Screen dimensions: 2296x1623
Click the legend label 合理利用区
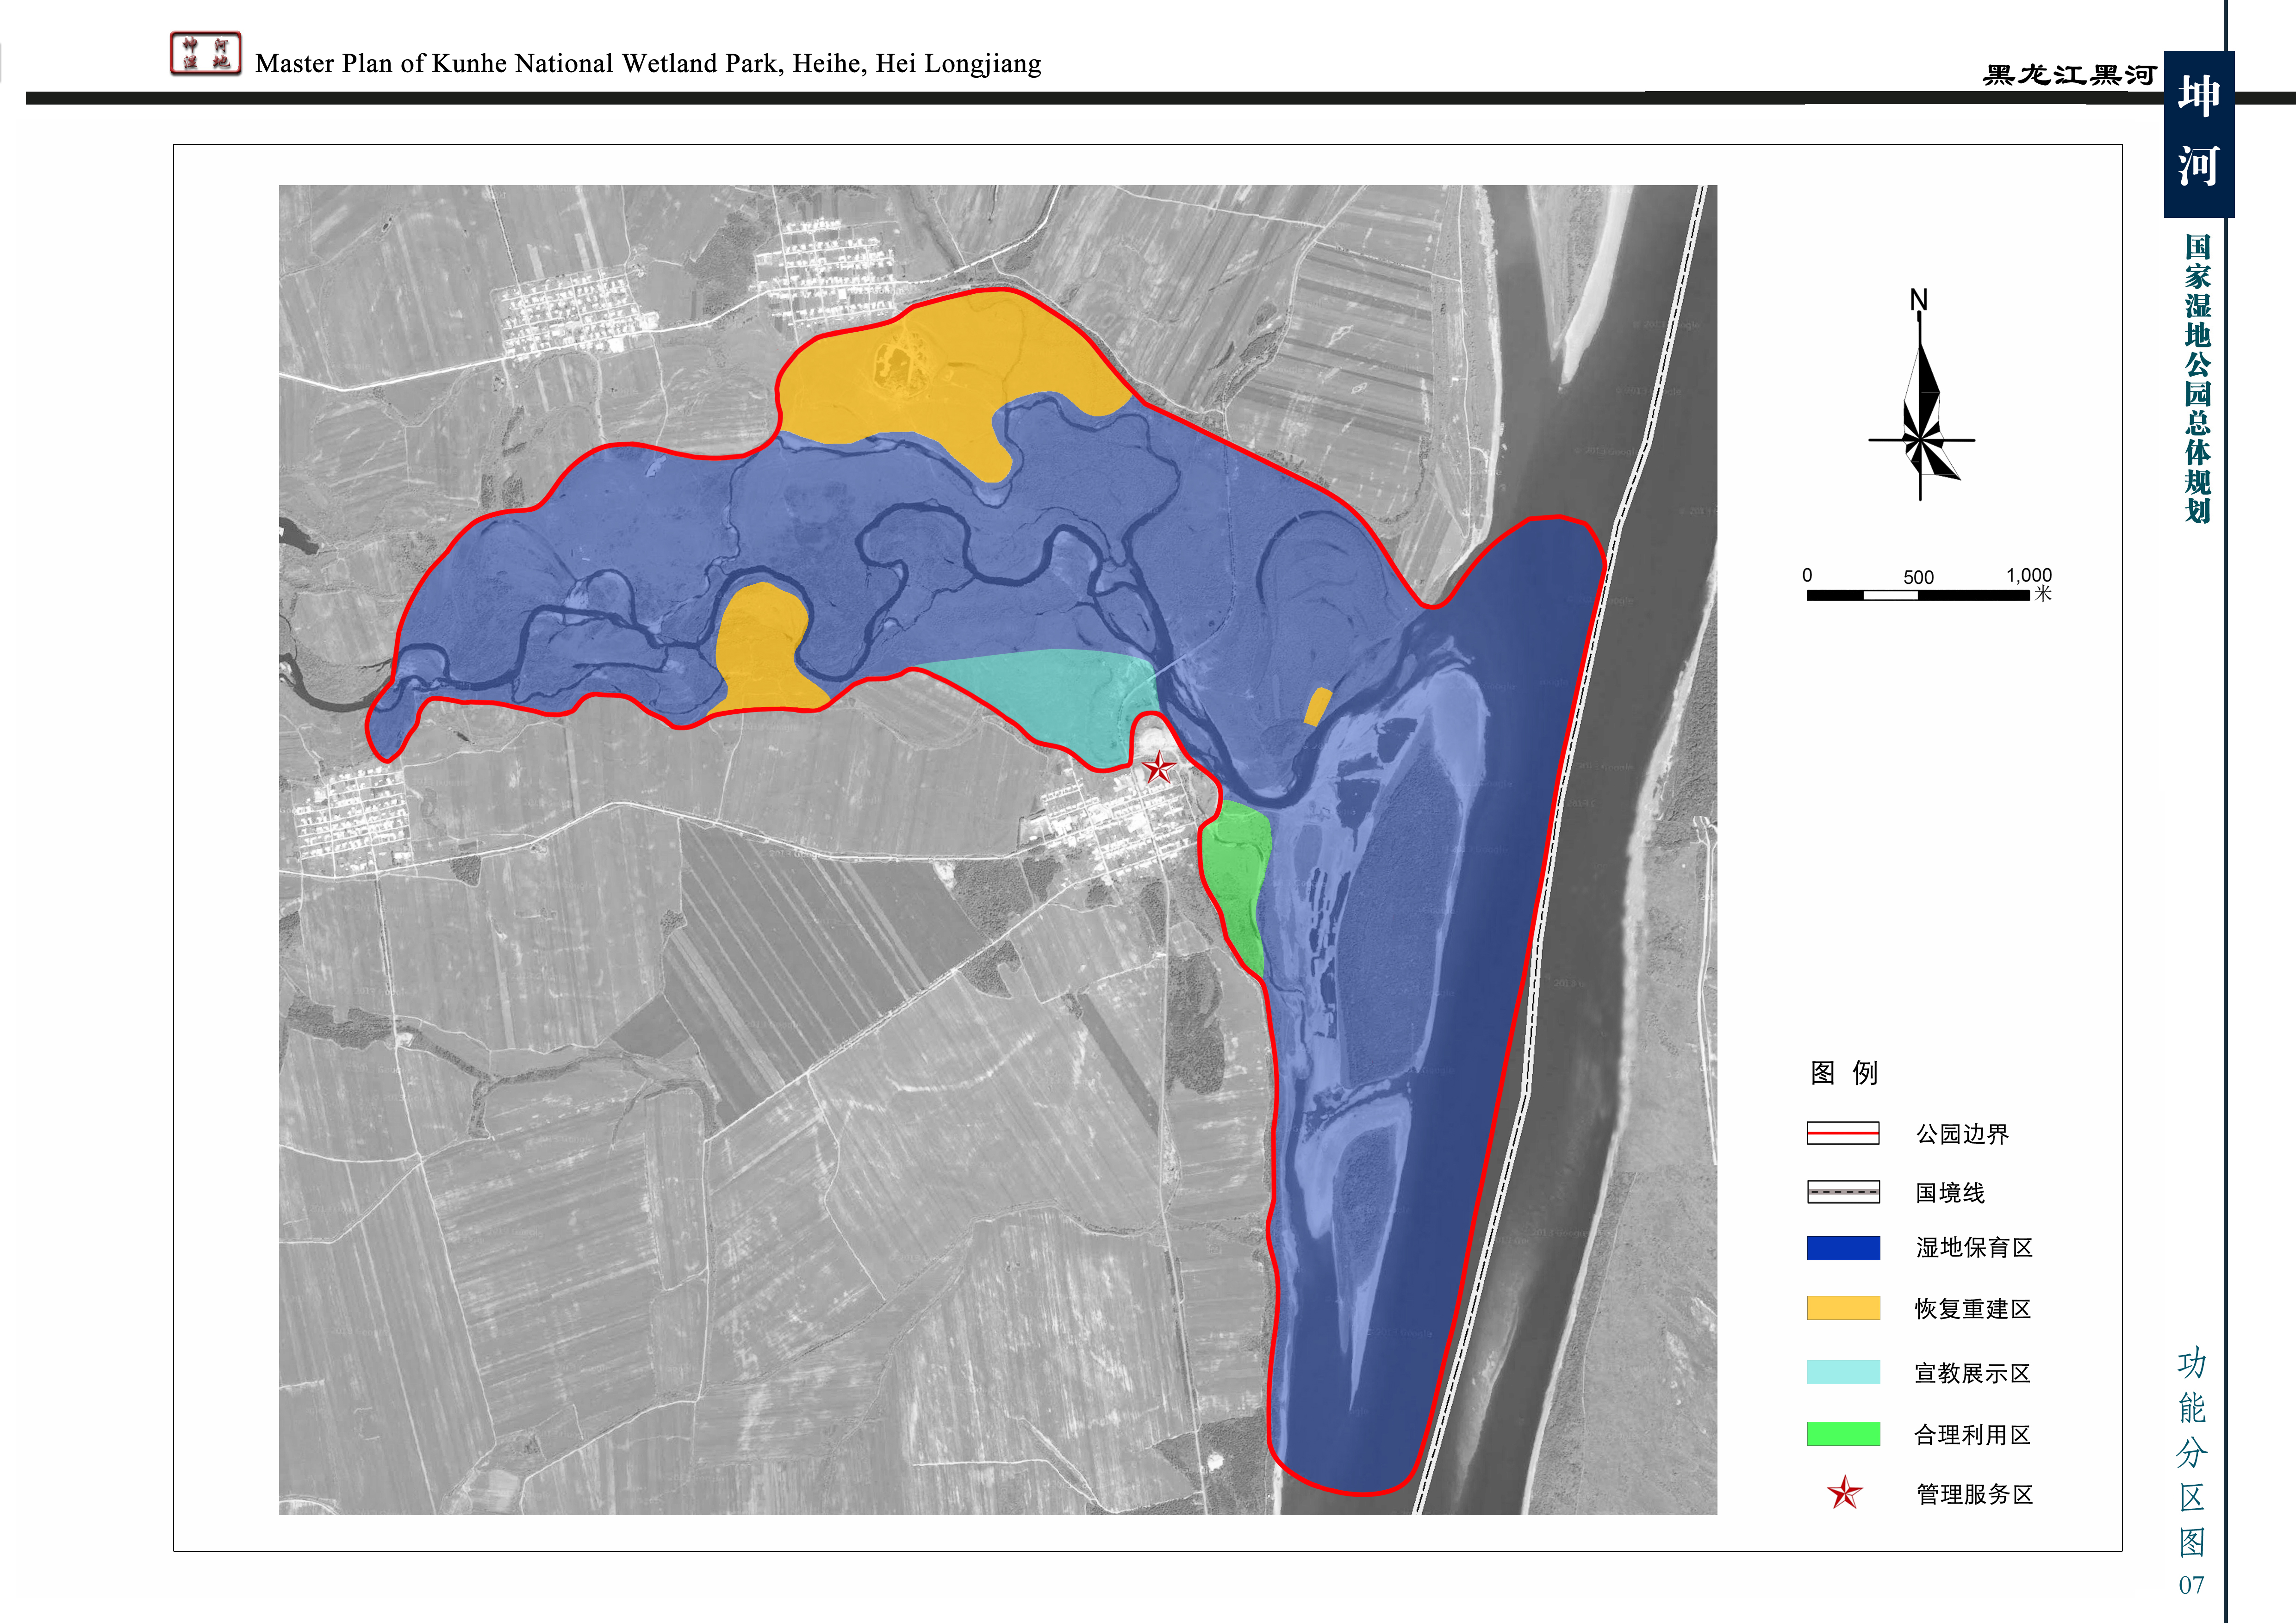(1973, 1435)
